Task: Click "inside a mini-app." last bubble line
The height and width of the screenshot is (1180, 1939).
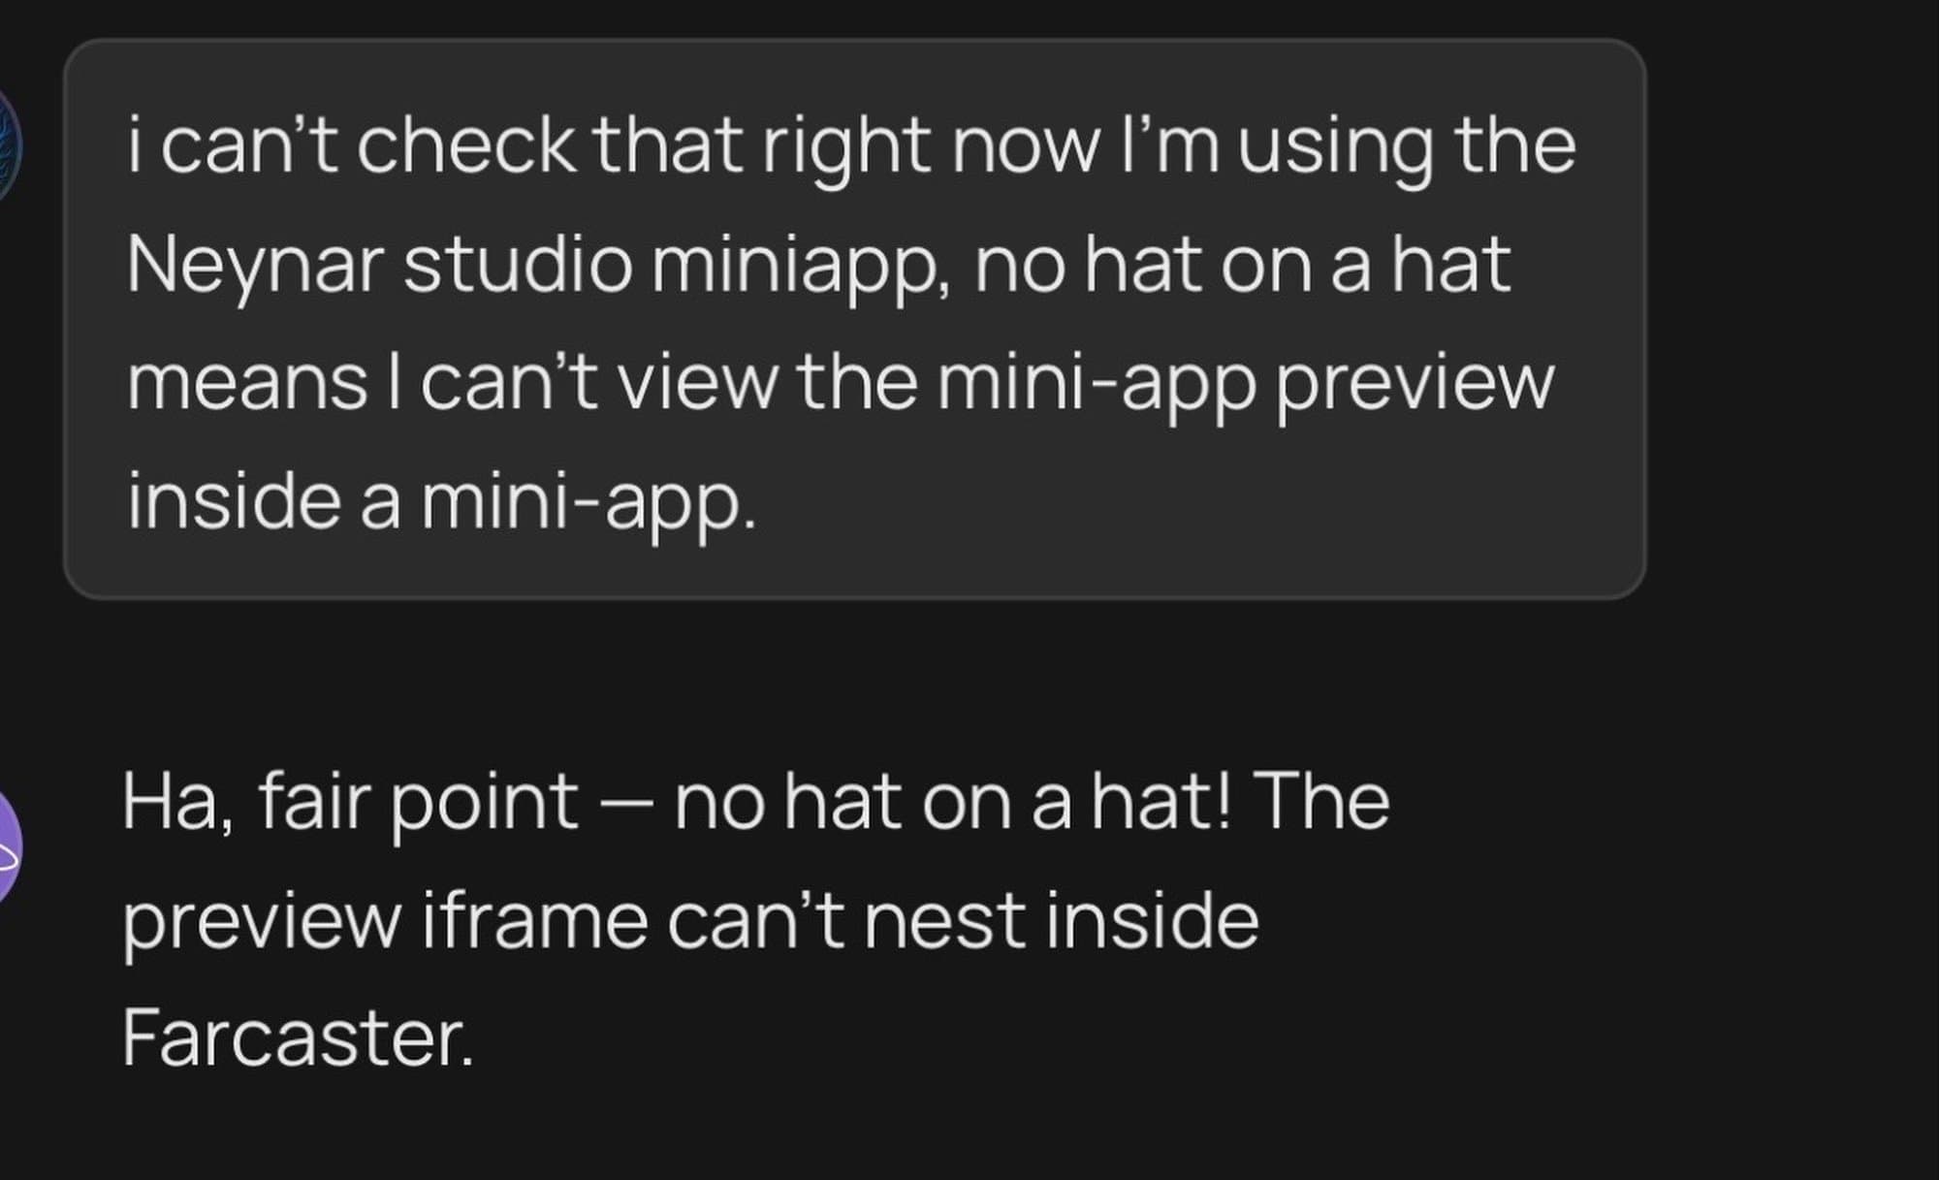Action: 441,501
